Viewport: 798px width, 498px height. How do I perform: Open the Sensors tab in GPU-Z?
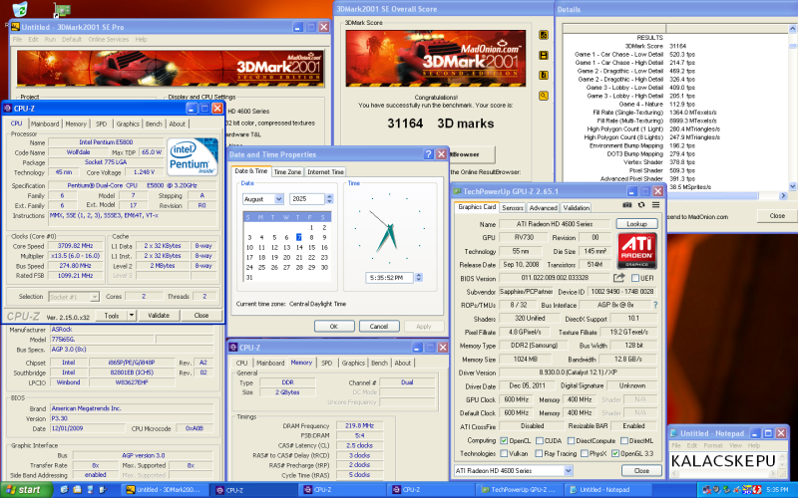point(513,208)
